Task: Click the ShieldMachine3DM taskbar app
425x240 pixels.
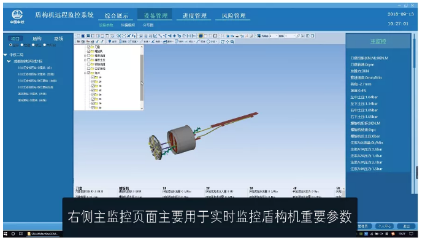Action: coord(43,233)
